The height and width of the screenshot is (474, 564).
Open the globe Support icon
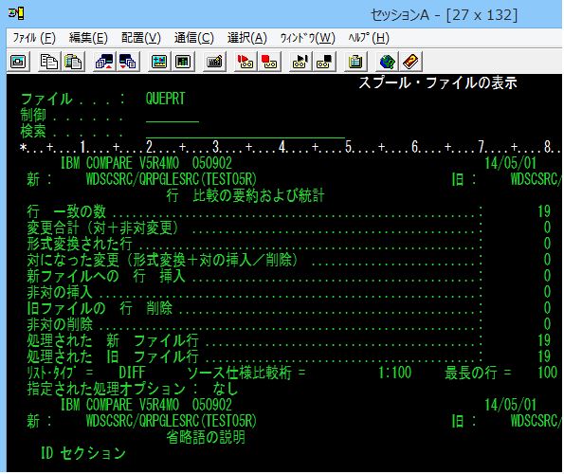coord(387,62)
